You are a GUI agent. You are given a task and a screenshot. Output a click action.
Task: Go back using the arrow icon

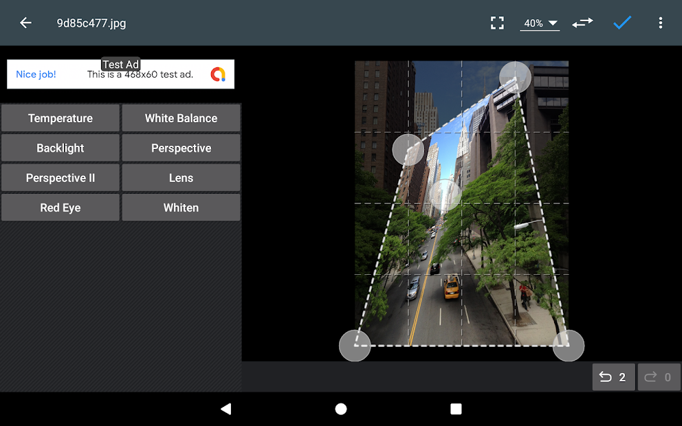coord(25,23)
